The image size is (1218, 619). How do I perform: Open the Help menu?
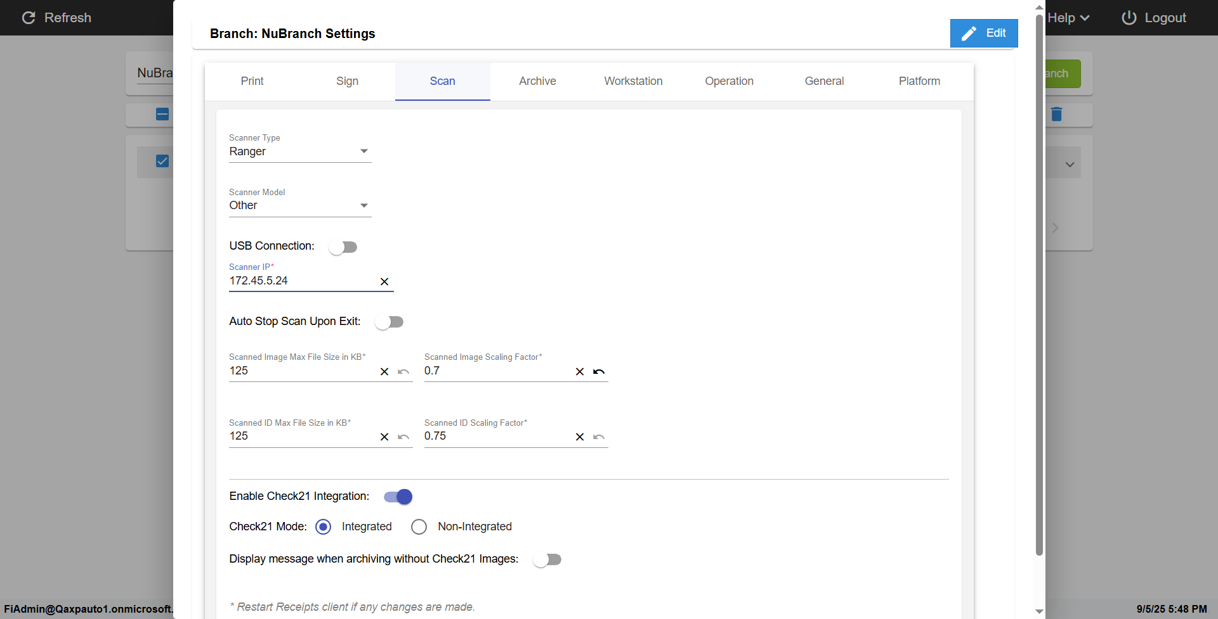1068,18
